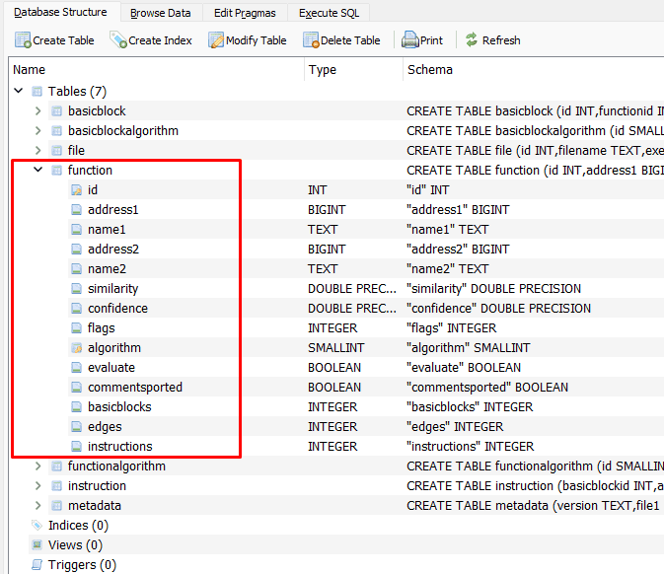Image resolution: width=664 pixels, height=574 pixels.
Task: Click the "similarity" DOUBLE PRECISION schema text
Action: 493,289
